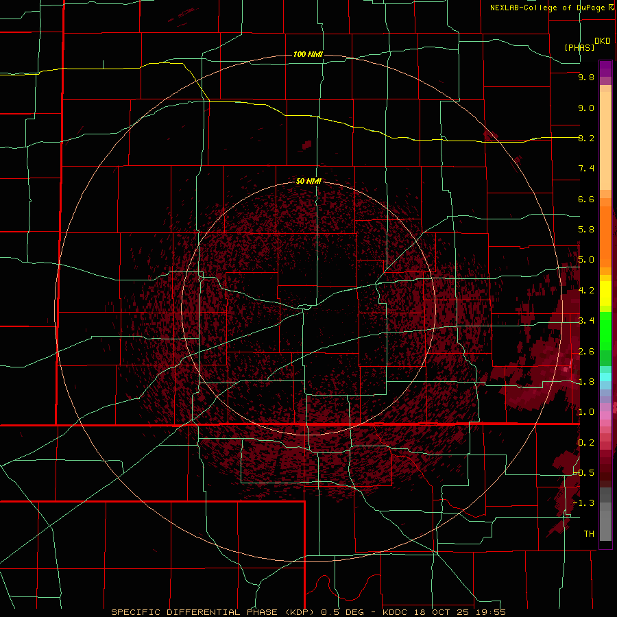Click the 4.2 value on the scale
Screen dimensions: 617x617
pyautogui.click(x=586, y=291)
